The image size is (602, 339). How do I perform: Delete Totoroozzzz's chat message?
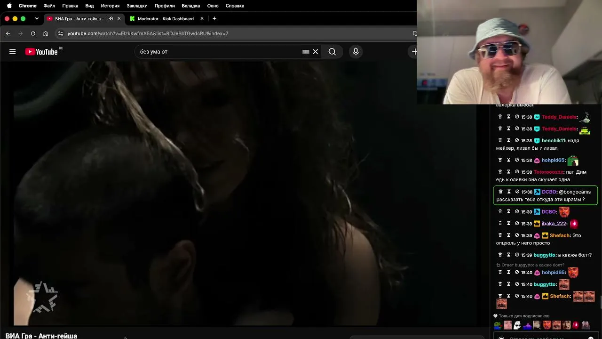[x=500, y=172]
